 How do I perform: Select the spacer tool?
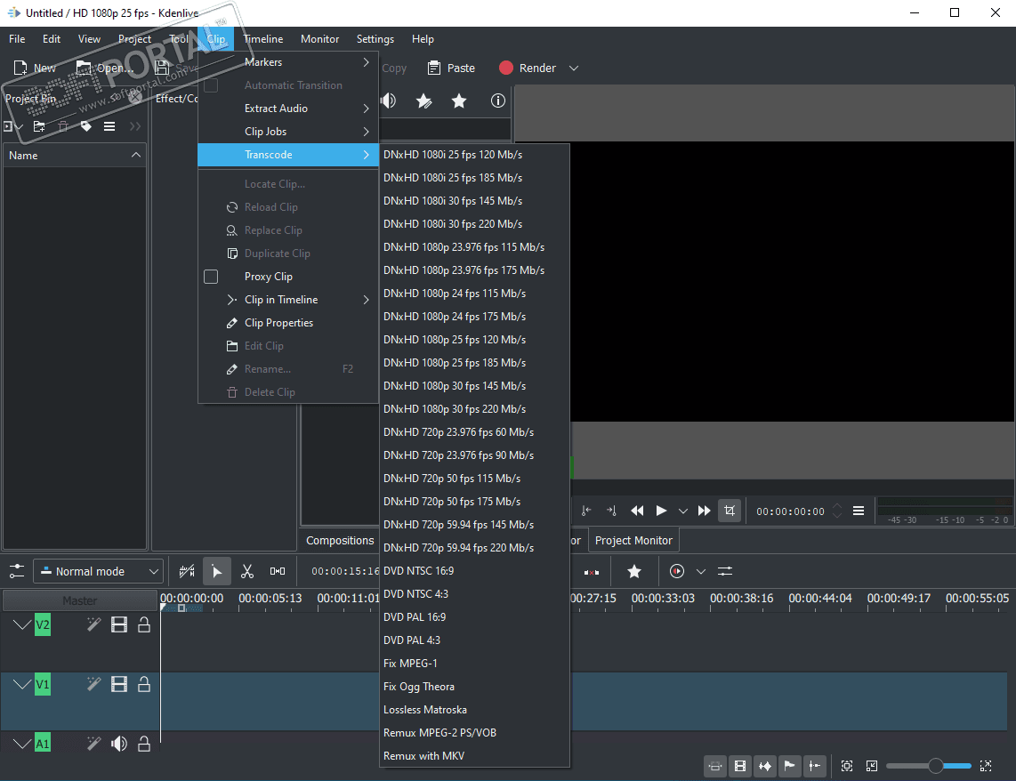[x=278, y=571]
